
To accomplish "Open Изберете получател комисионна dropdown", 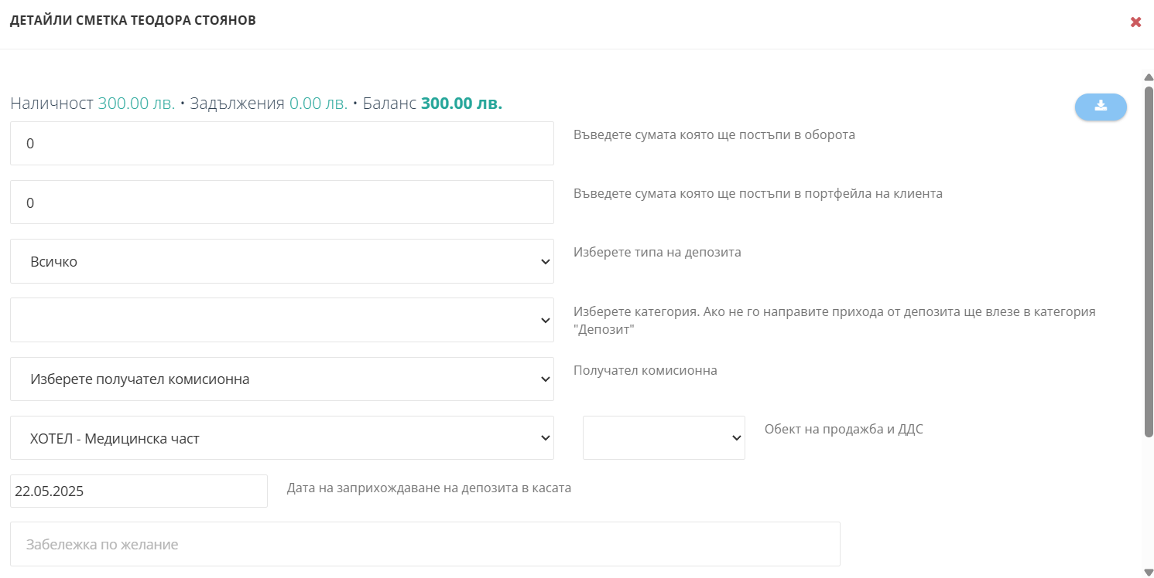I will [x=282, y=379].
